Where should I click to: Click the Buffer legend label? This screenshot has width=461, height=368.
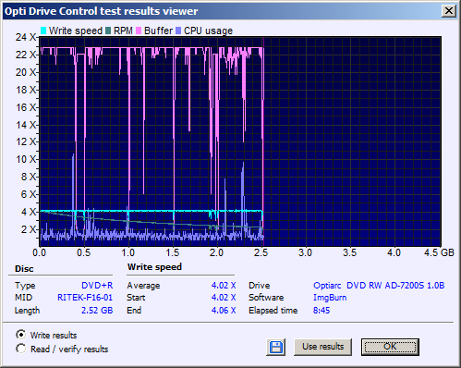point(158,31)
